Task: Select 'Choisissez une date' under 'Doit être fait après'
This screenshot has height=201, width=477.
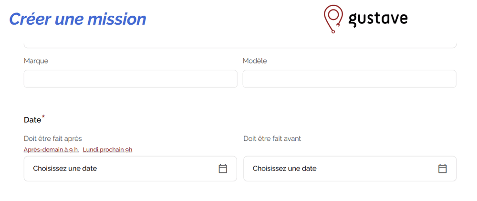Action: 65,169
